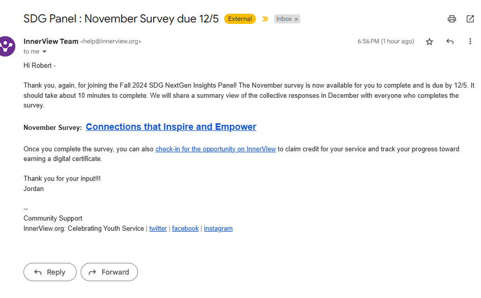Star this InnerView Team email
This screenshot has height=298, width=481.
point(429,42)
